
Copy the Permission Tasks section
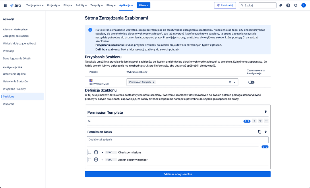pos(259,132)
